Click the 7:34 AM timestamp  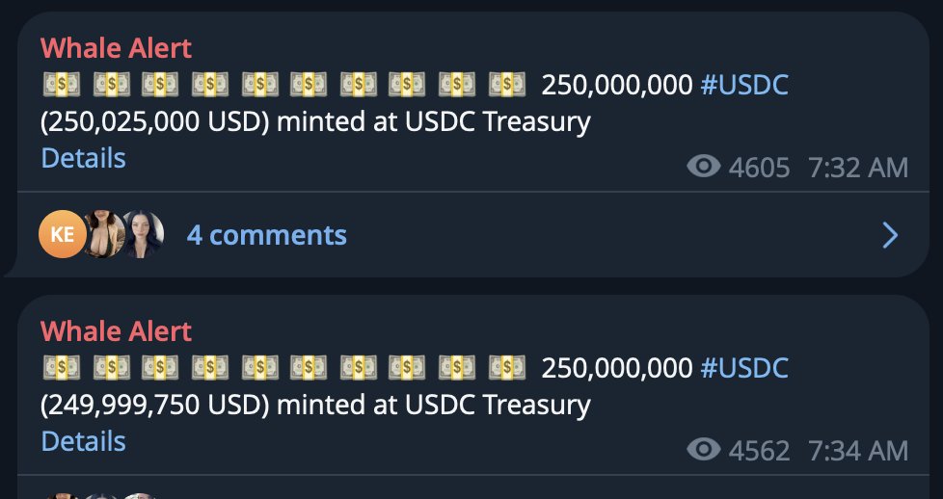pyautogui.click(x=858, y=450)
